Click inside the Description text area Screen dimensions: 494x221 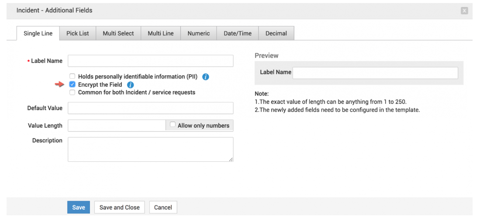tap(150, 150)
